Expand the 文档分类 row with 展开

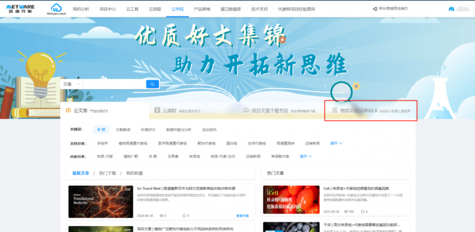[x=337, y=143]
